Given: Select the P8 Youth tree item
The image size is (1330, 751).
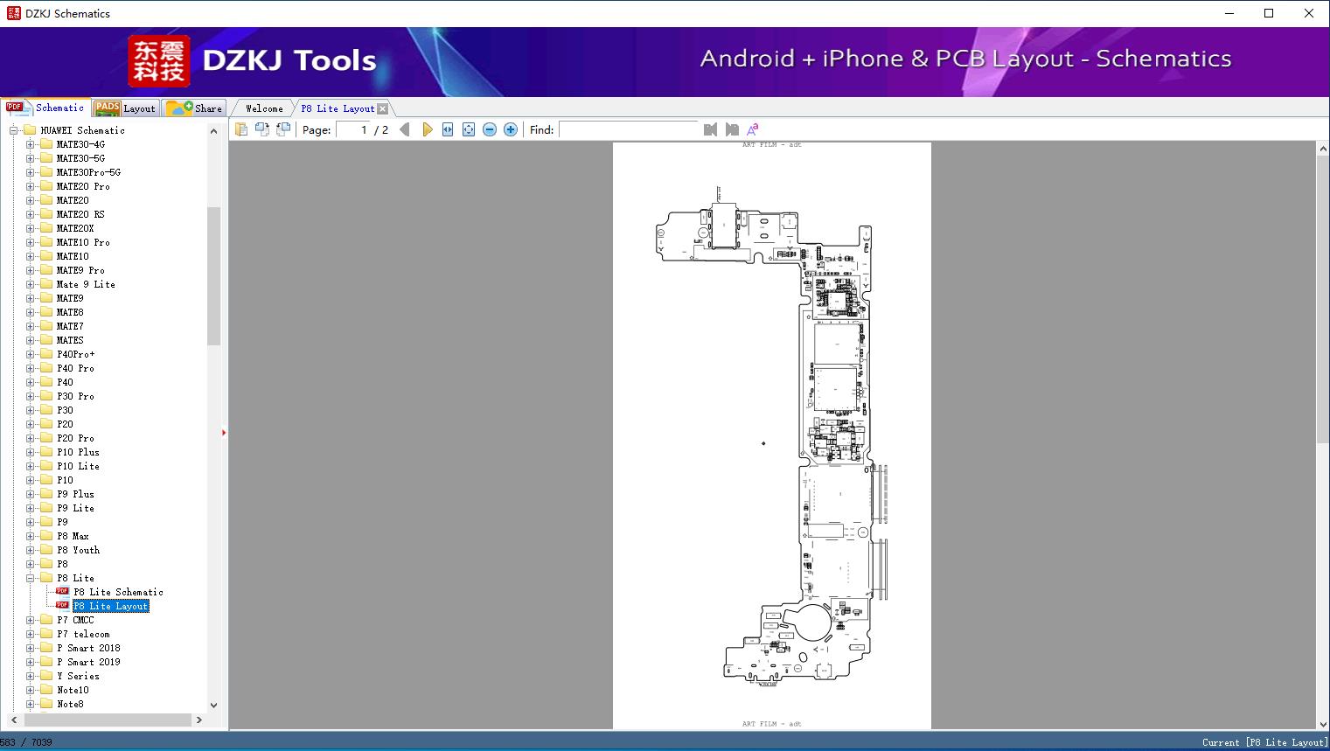Looking at the screenshot, I should (78, 550).
